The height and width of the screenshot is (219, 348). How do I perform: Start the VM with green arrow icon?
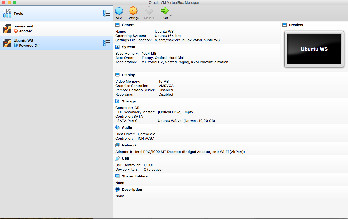(165, 11)
